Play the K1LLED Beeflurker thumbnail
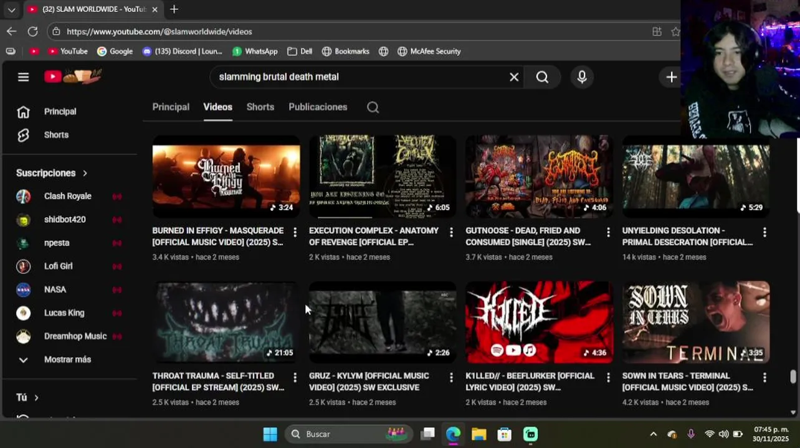The height and width of the screenshot is (448, 800). click(539, 322)
